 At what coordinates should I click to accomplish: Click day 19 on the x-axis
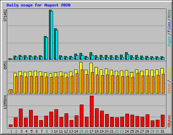(x=101, y=131)
